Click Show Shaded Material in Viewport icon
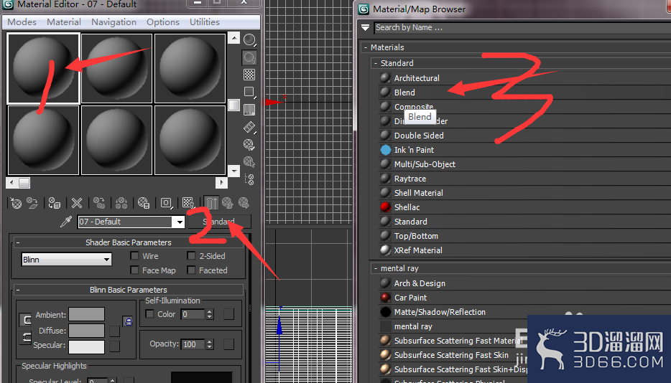 [x=189, y=203]
